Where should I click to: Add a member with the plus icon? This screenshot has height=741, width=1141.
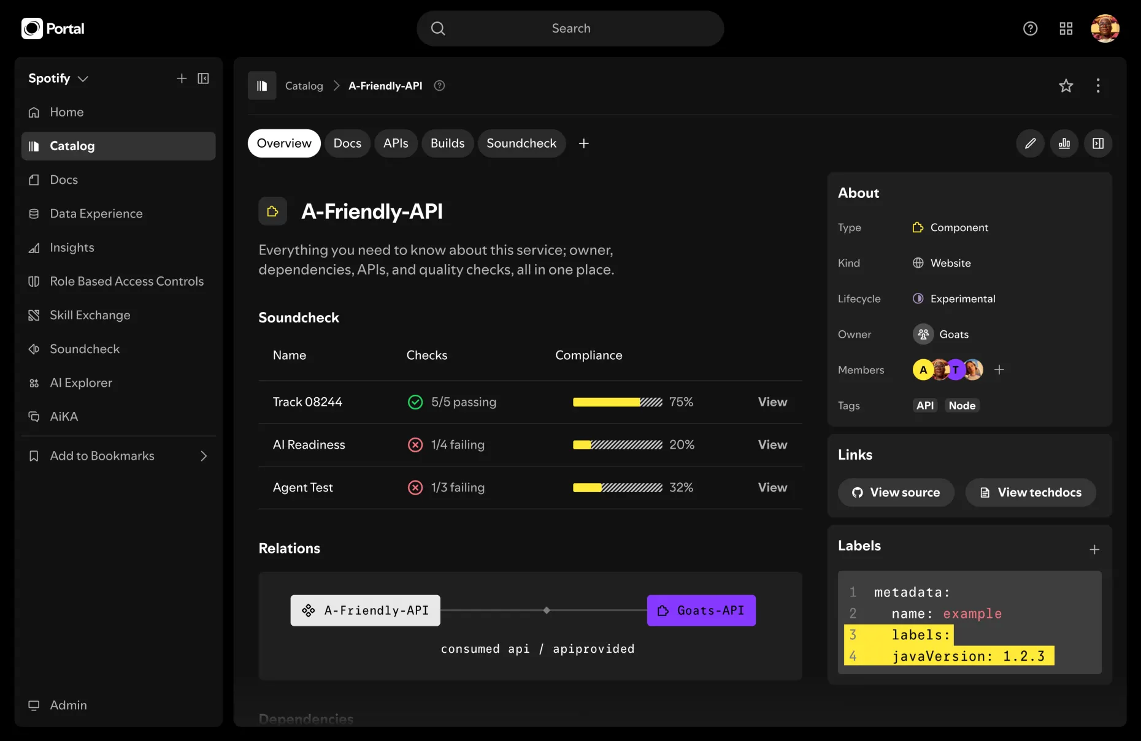coord(999,370)
